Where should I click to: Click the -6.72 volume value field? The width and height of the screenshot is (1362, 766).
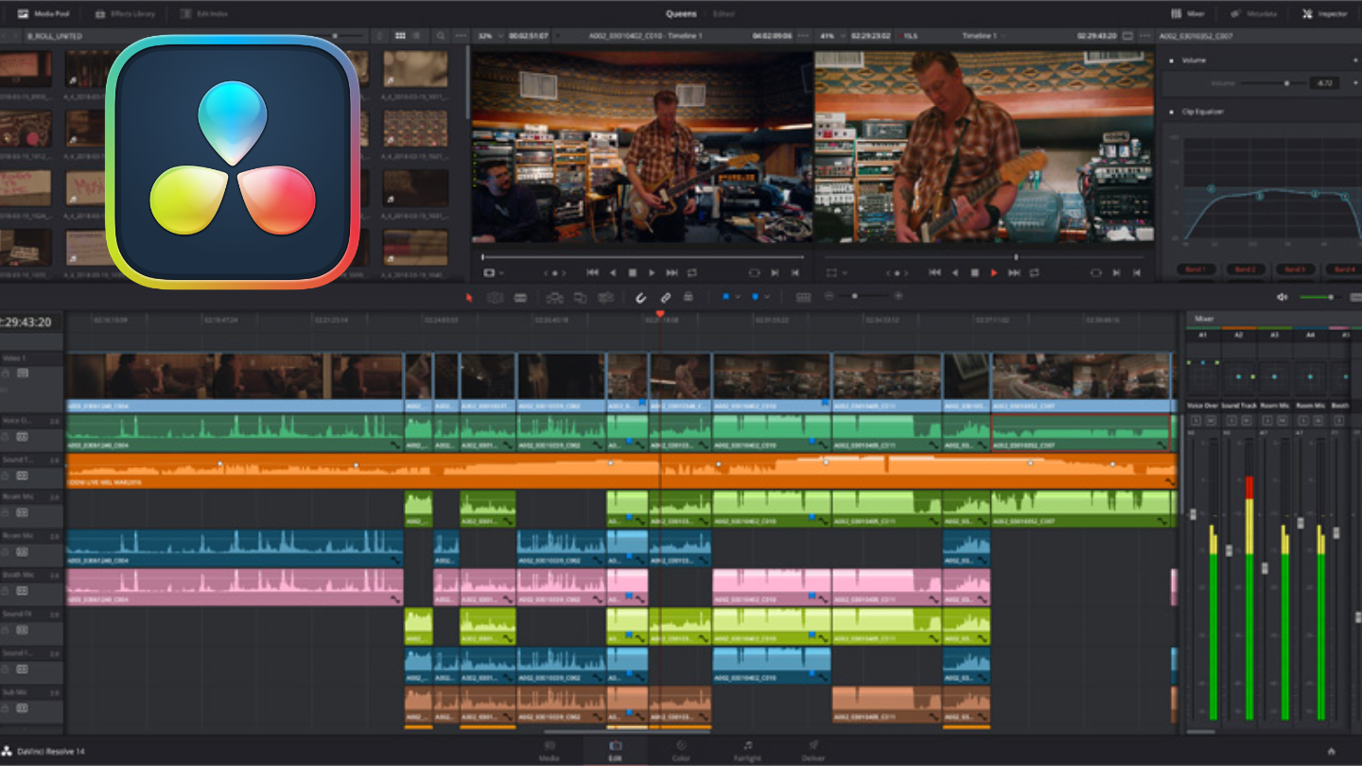[x=1322, y=83]
